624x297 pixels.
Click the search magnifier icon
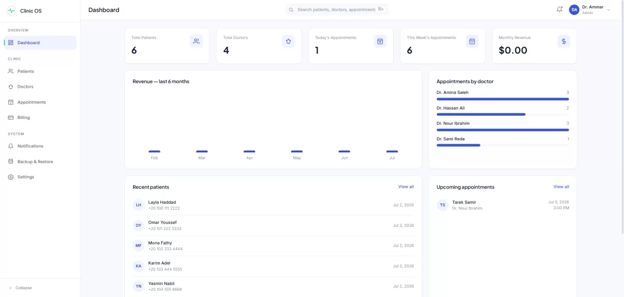point(291,9)
